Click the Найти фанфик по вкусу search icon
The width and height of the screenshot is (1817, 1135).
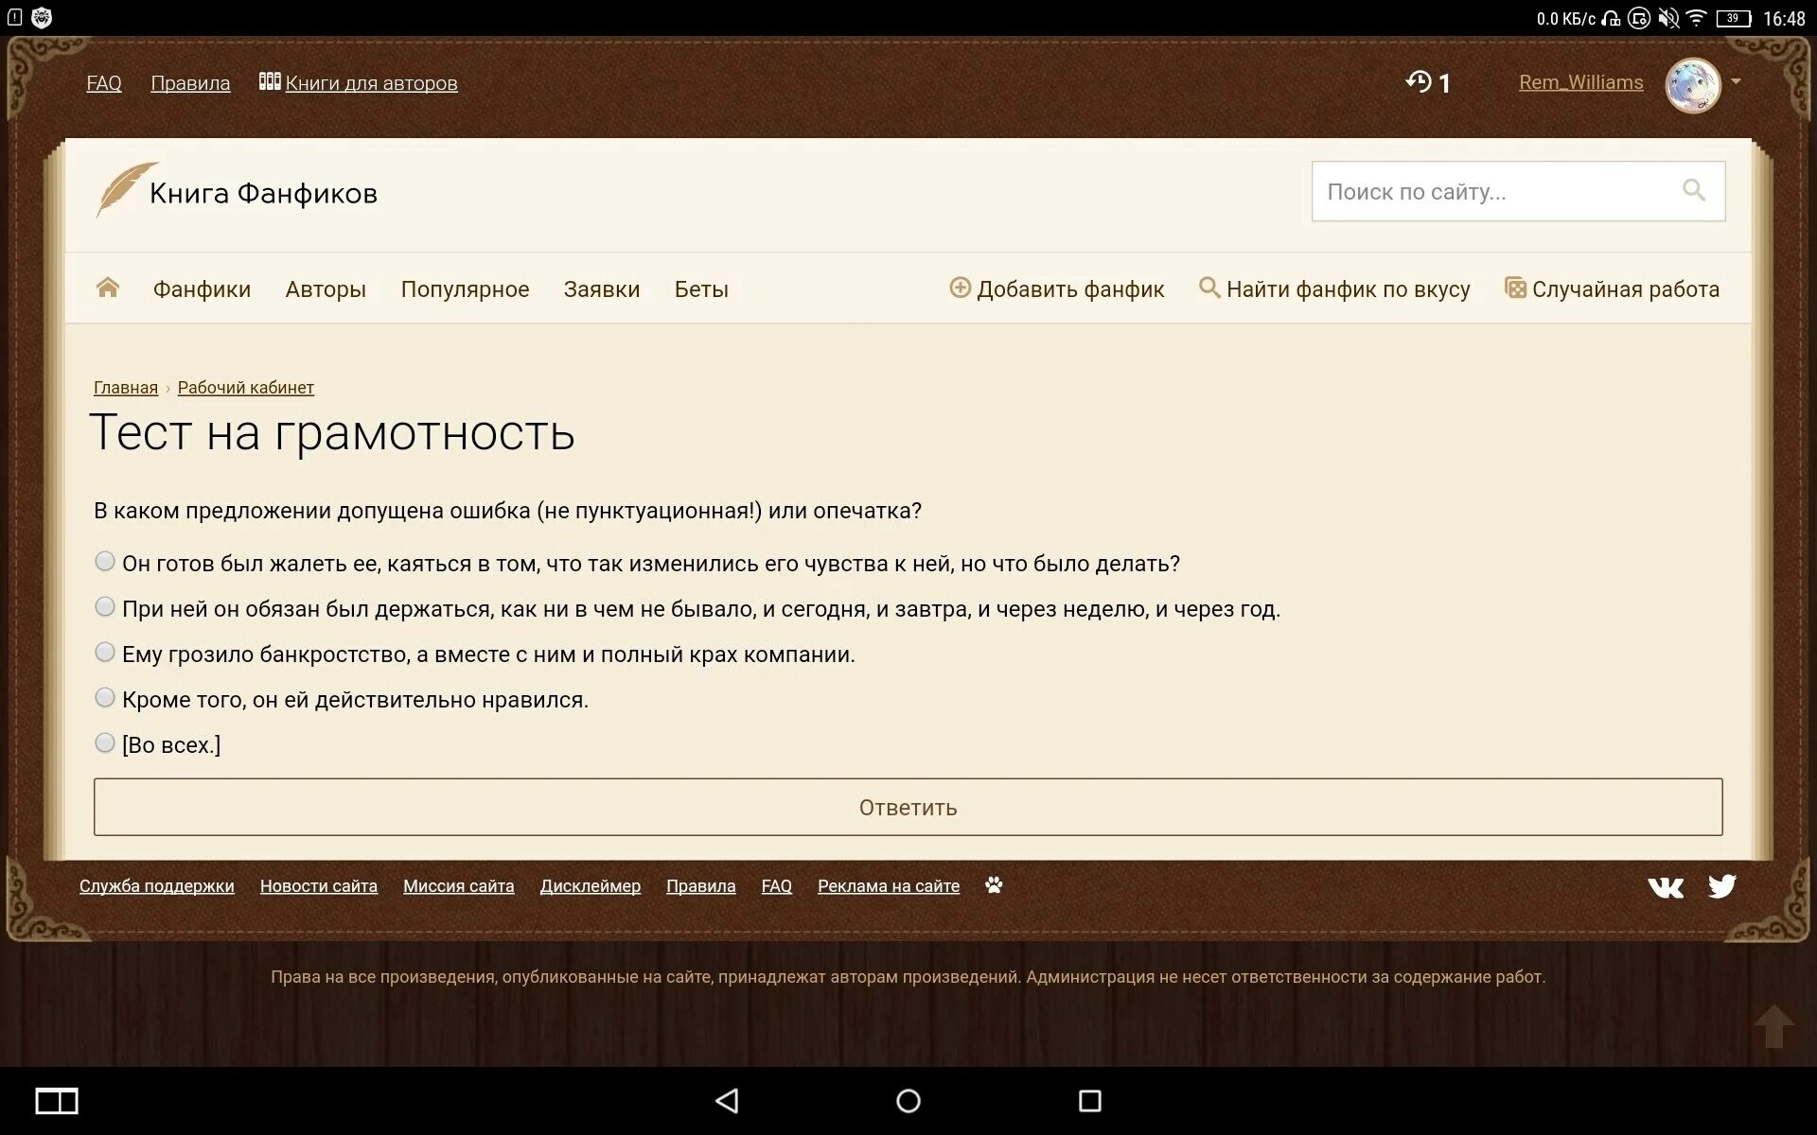(1205, 288)
